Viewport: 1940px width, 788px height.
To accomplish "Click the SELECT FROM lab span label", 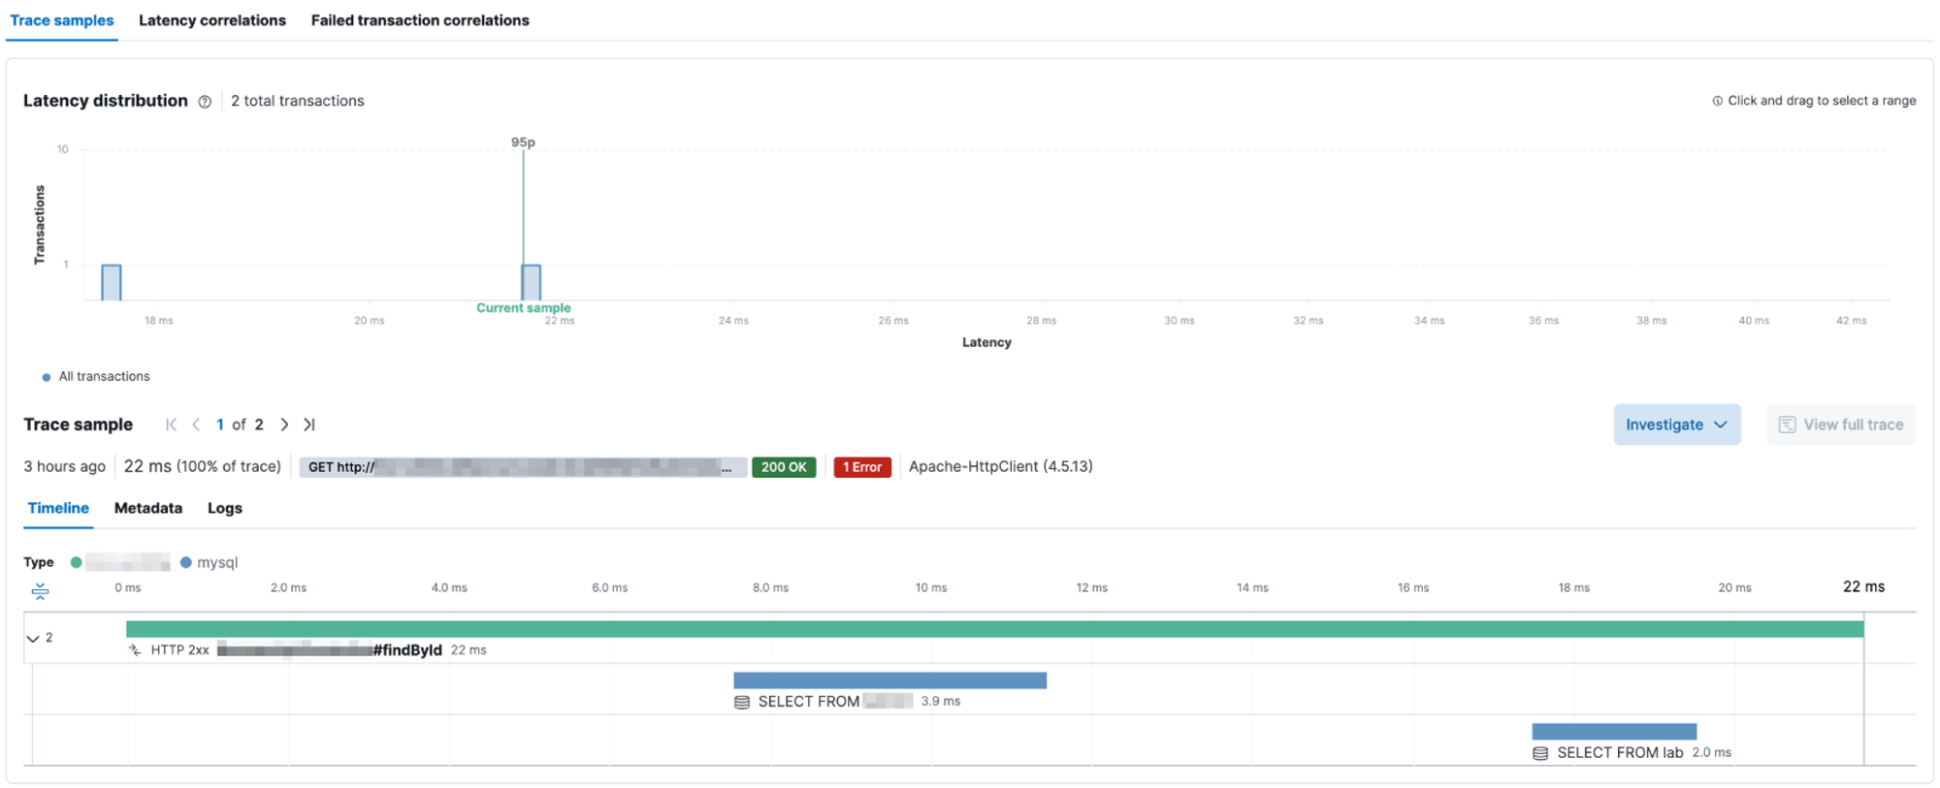I will (x=1620, y=753).
